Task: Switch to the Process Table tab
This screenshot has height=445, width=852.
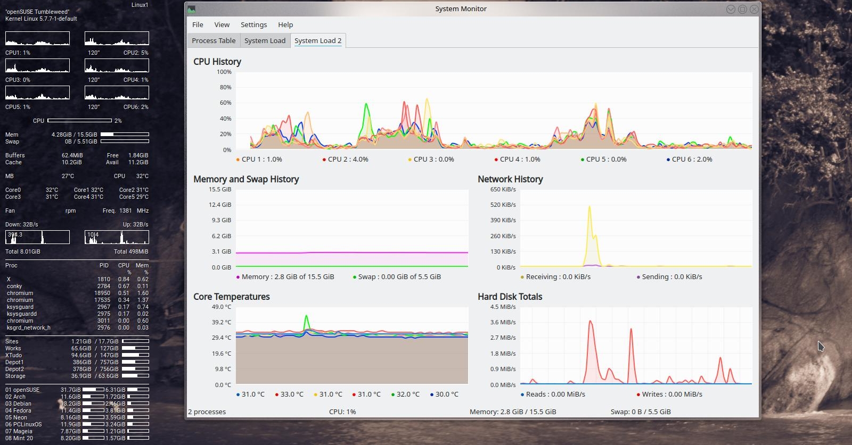Action: (214, 40)
